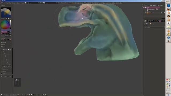This screenshot has height=96, width=171.
Task: Expand the Appearance panel
Action: pos(5,69)
